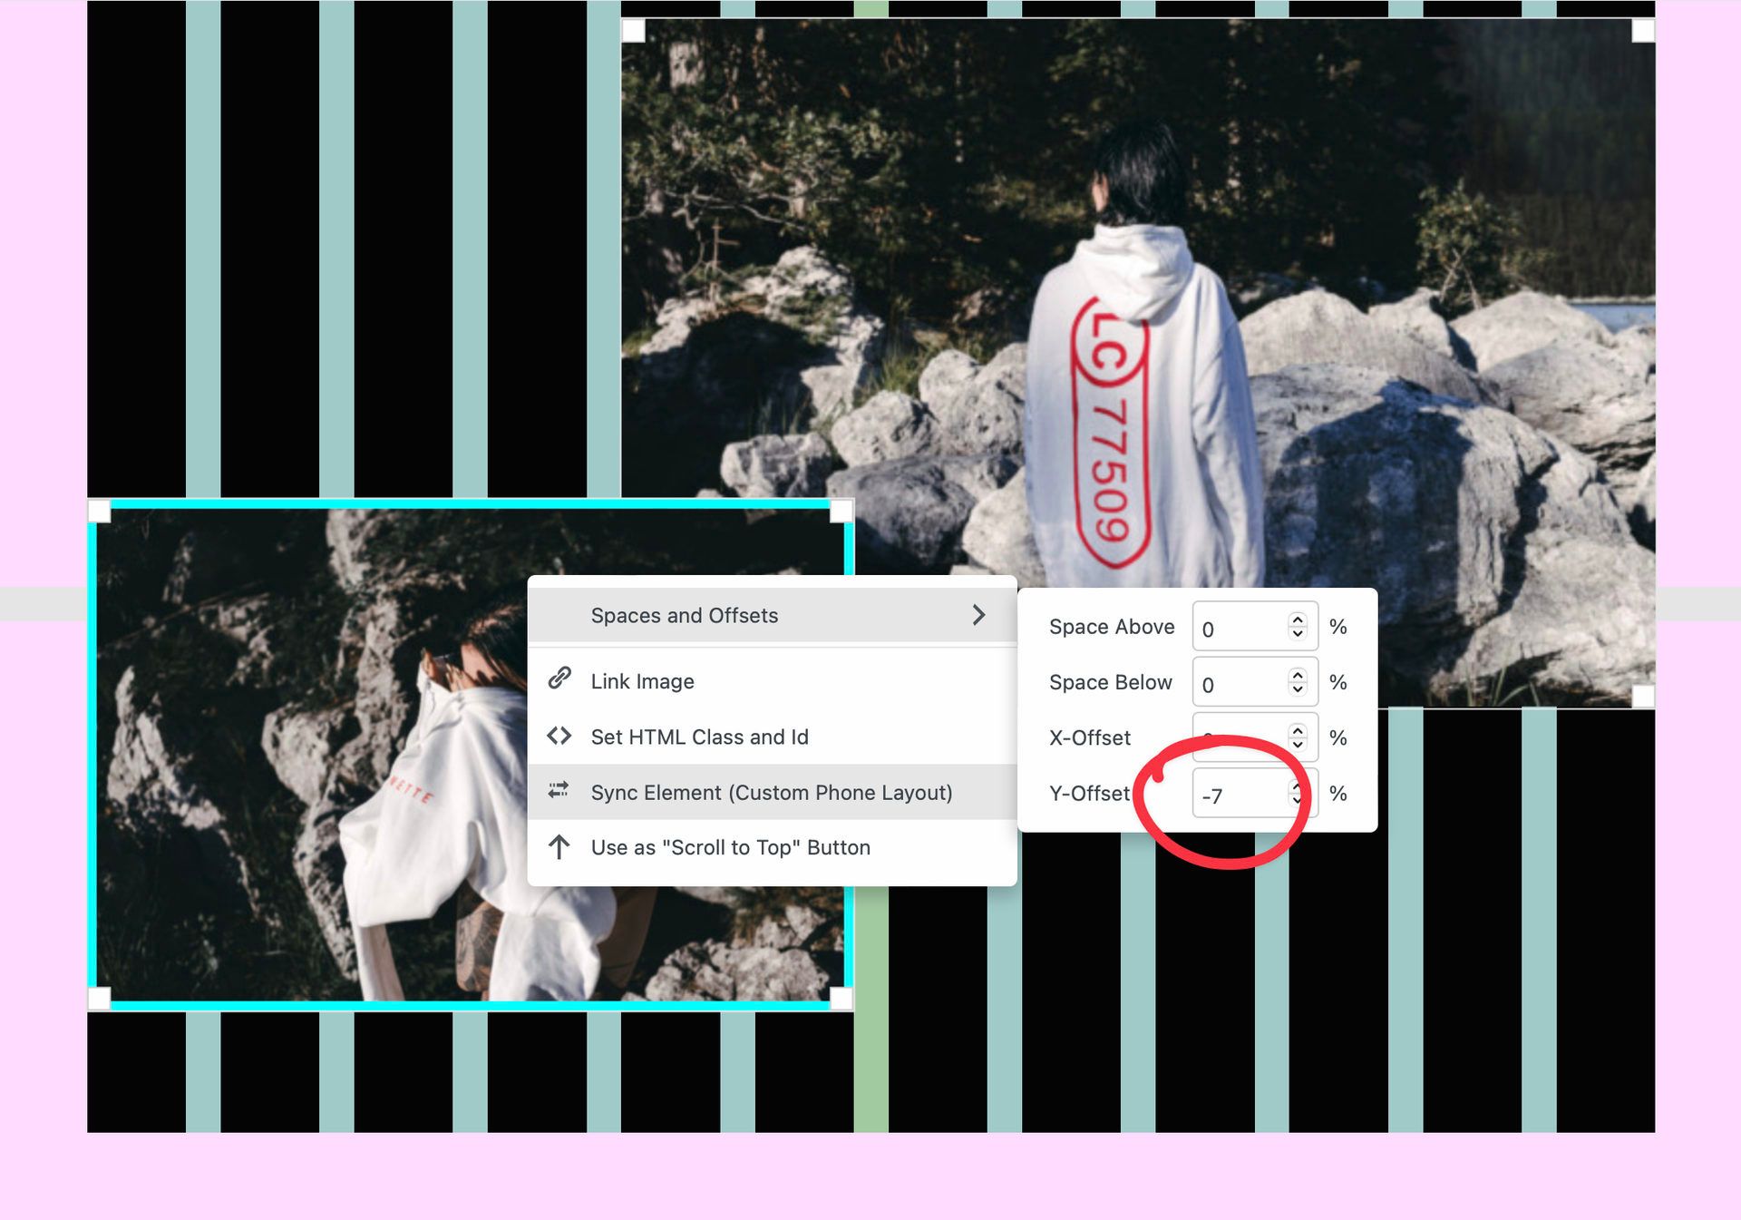1741x1220 pixels.
Task: Choose Sync Element (Custom Phone Layout)
Action: point(771,792)
